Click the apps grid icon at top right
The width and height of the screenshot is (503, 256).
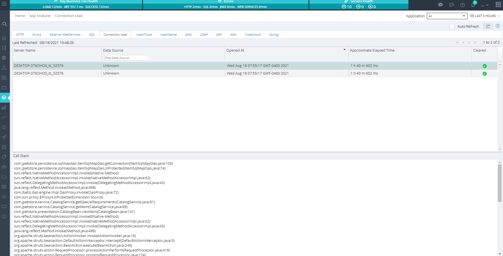click(498, 5)
